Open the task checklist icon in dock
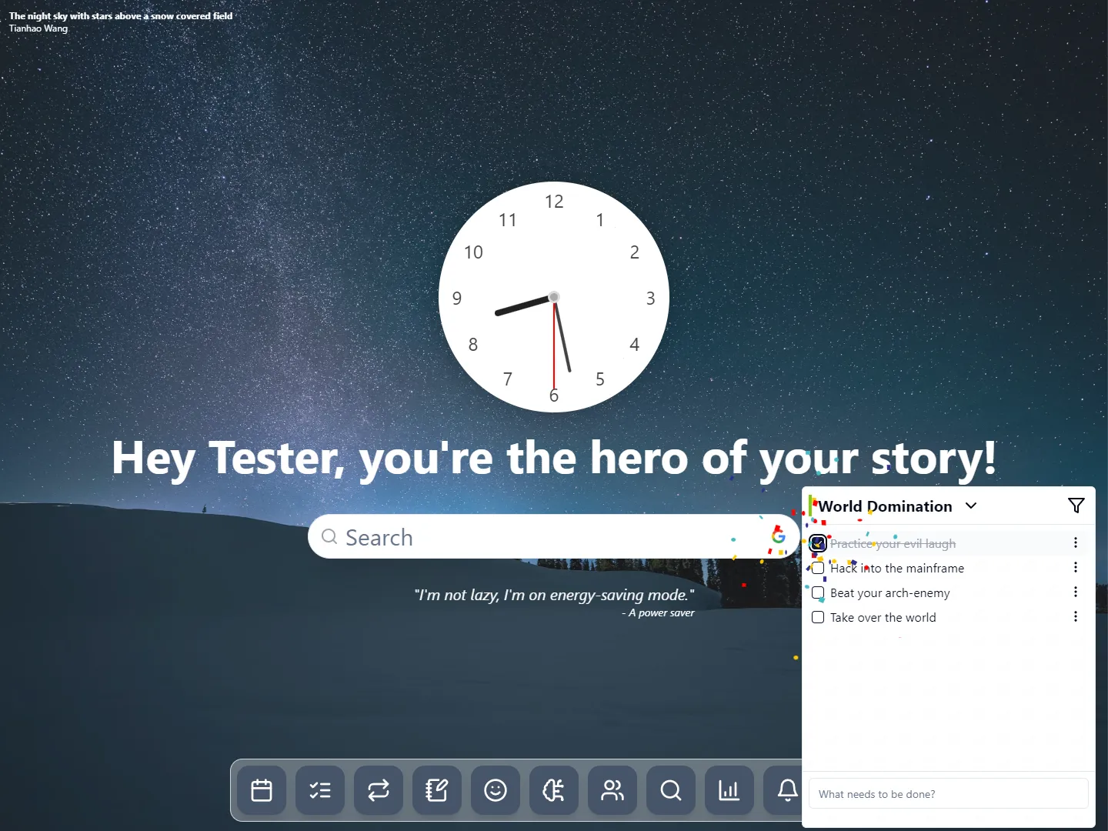Screen dimensions: 1108x831 (x=320, y=790)
